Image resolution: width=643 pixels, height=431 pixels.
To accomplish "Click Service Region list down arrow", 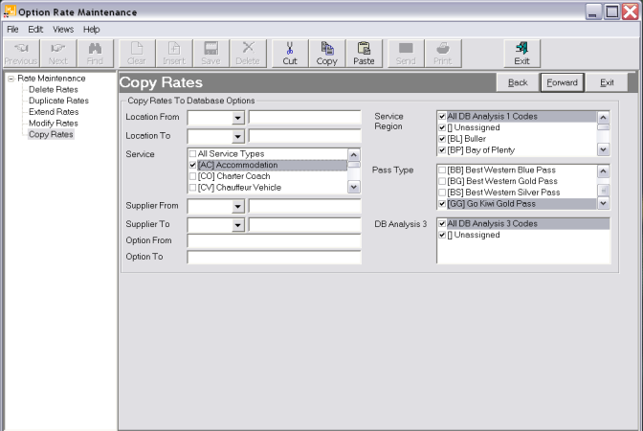I will [603, 149].
